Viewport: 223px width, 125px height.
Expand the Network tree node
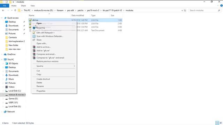tap(2, 112)
